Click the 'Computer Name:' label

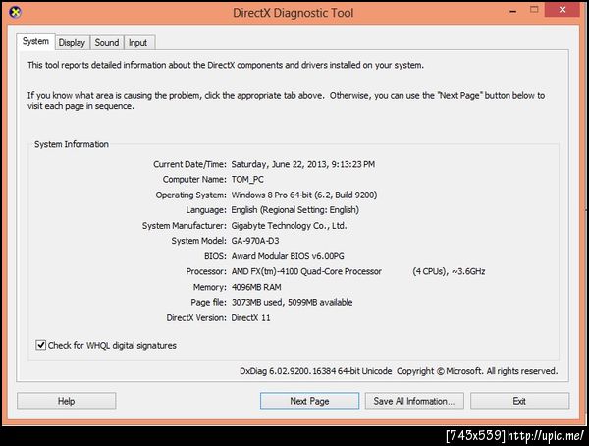click(x=194, y=180)
